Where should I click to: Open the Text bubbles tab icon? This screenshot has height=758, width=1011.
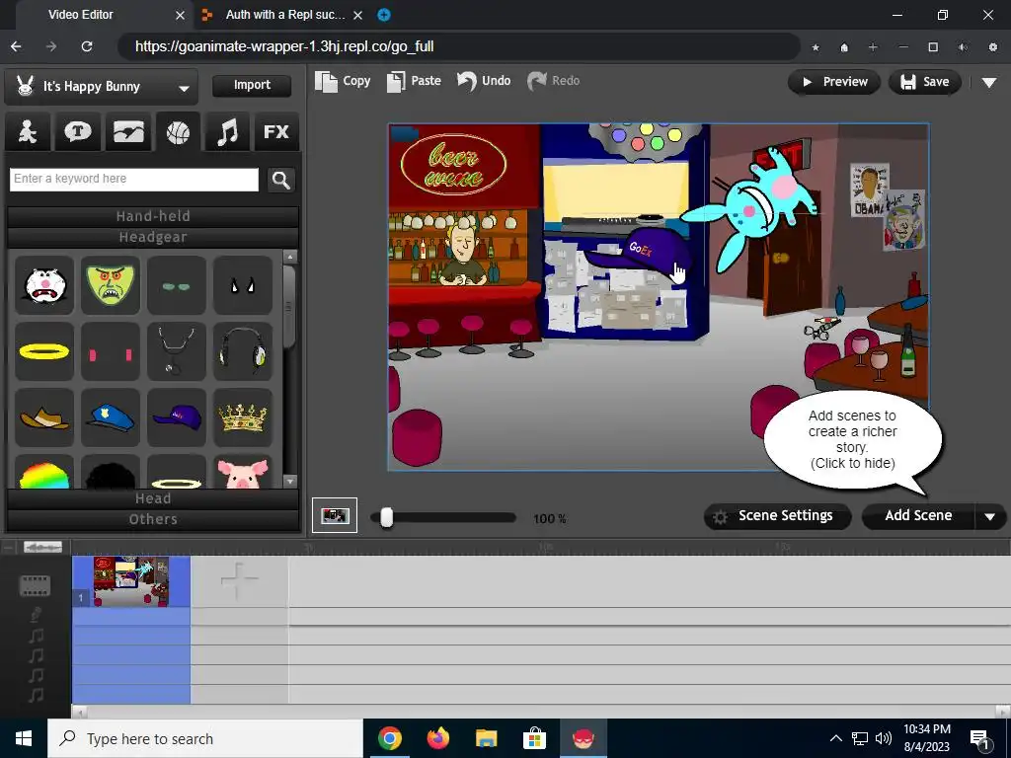click(77, 131)
